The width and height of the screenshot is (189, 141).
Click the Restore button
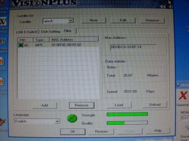click(101, 132)
